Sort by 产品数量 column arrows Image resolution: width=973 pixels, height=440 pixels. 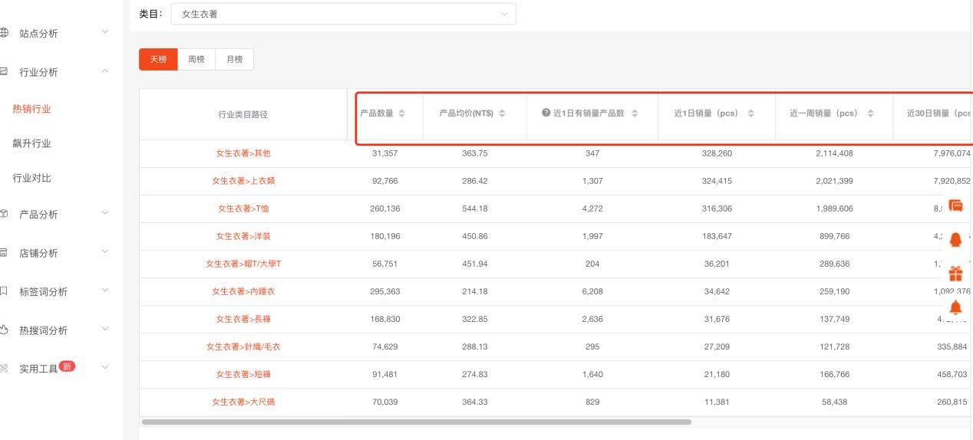click(x=401, y=113)
